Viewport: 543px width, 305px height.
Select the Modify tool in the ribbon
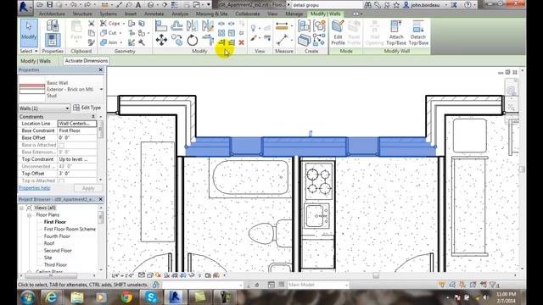pos(29,33)
